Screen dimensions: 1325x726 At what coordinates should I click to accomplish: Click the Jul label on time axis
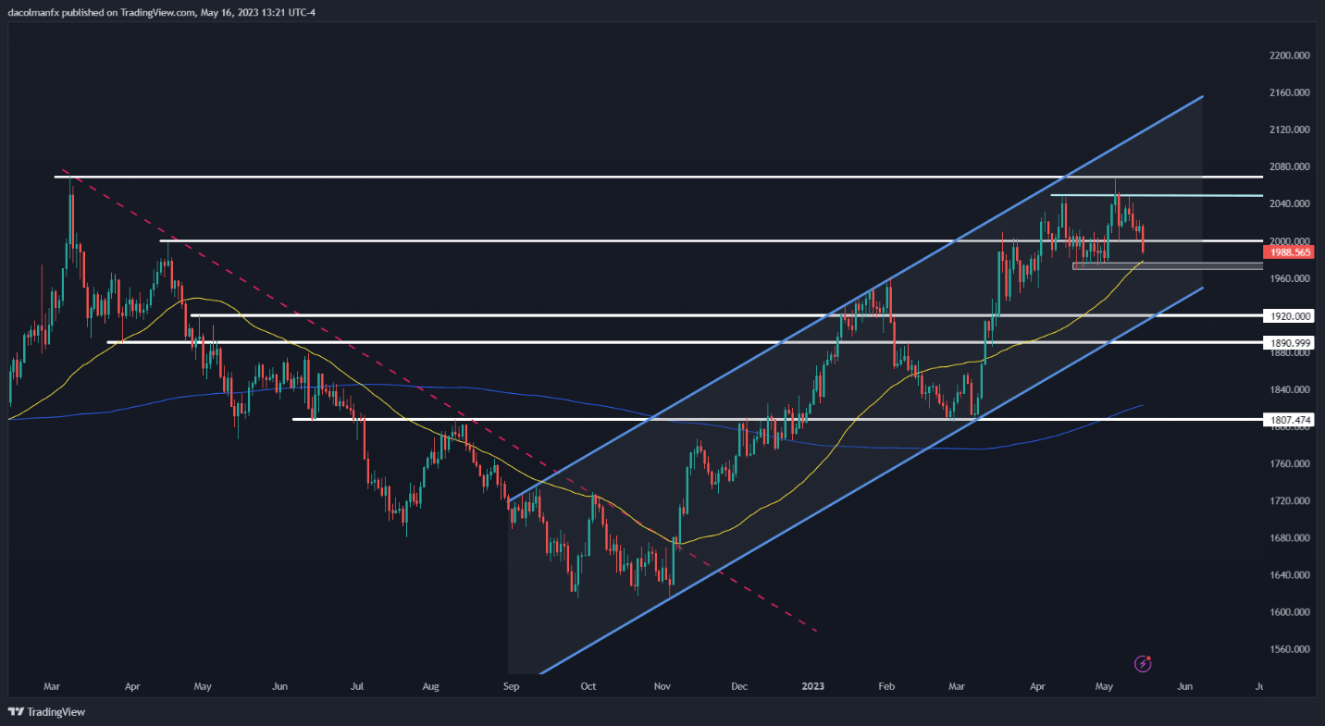(x=357, y=687)
